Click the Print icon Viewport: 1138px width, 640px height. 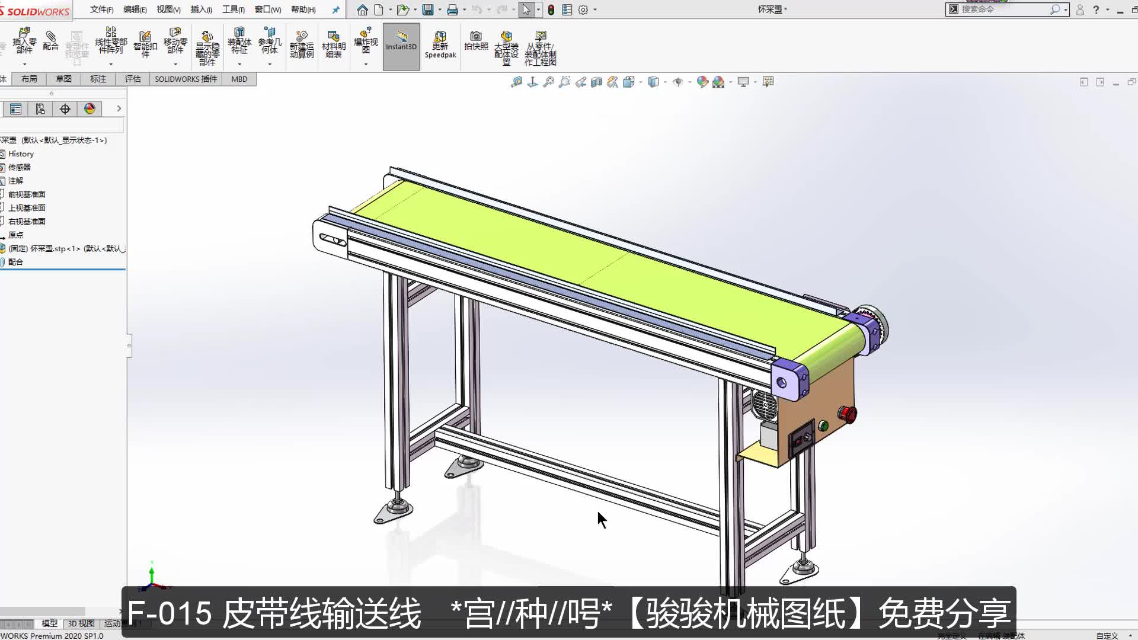pos(452,9)
